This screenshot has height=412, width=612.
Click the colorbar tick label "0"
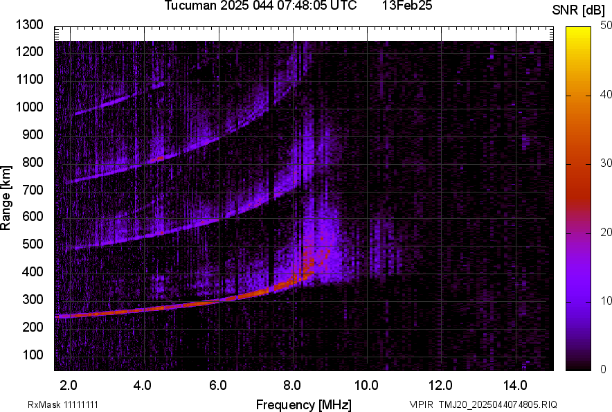[604, 369]
